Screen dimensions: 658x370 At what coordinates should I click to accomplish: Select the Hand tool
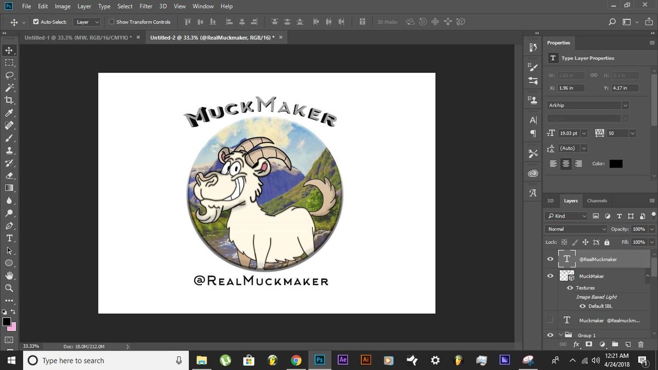pyautogui.click(x=9, y=275)
